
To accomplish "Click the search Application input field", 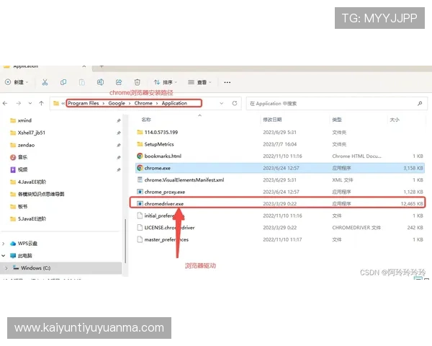I will [x=337, y=104].
